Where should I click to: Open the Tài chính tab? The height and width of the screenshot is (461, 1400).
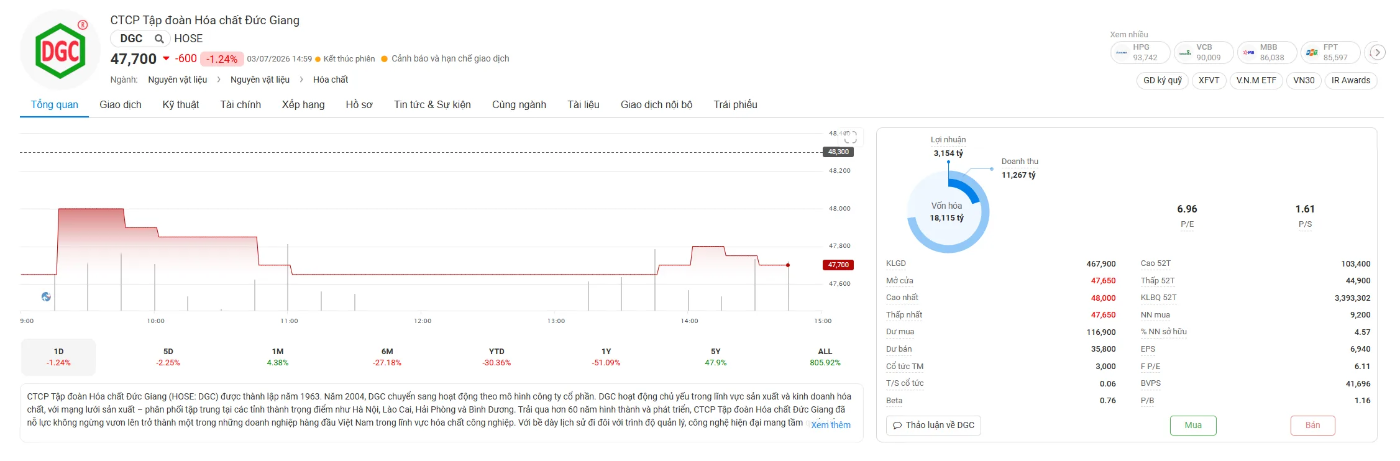(240, 104)
